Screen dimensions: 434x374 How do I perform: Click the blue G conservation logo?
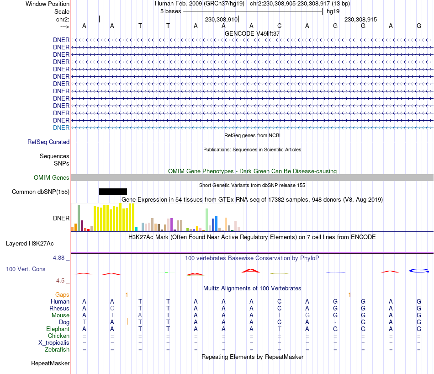tap(419, 271)
